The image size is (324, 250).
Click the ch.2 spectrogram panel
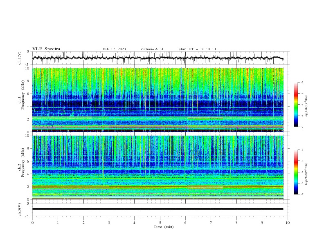pyautogui.click(x=157, y=167)
